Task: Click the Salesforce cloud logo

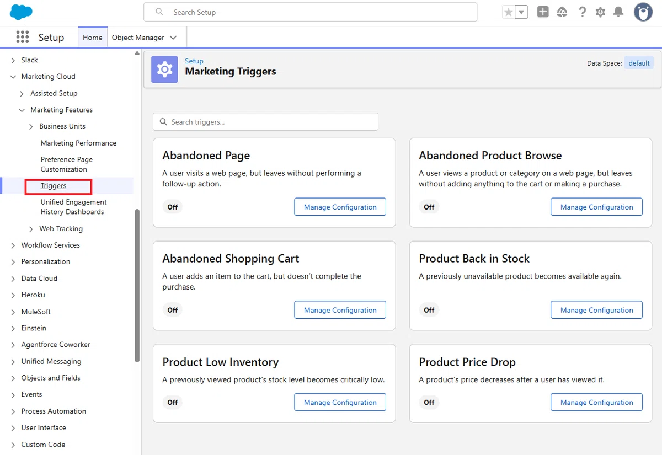Action: [22, 12]
